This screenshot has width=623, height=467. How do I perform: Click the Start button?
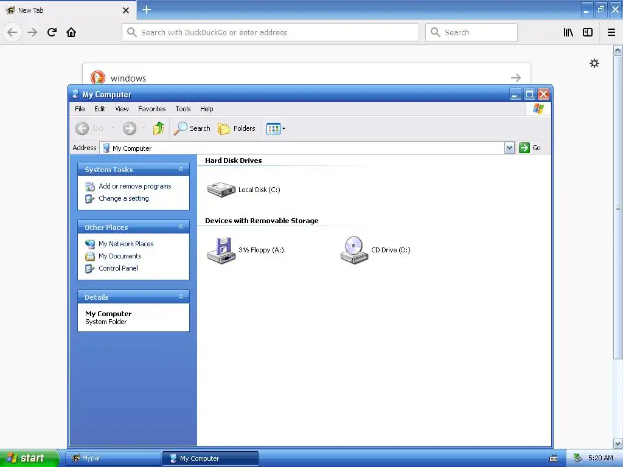[x=29, y=458]
